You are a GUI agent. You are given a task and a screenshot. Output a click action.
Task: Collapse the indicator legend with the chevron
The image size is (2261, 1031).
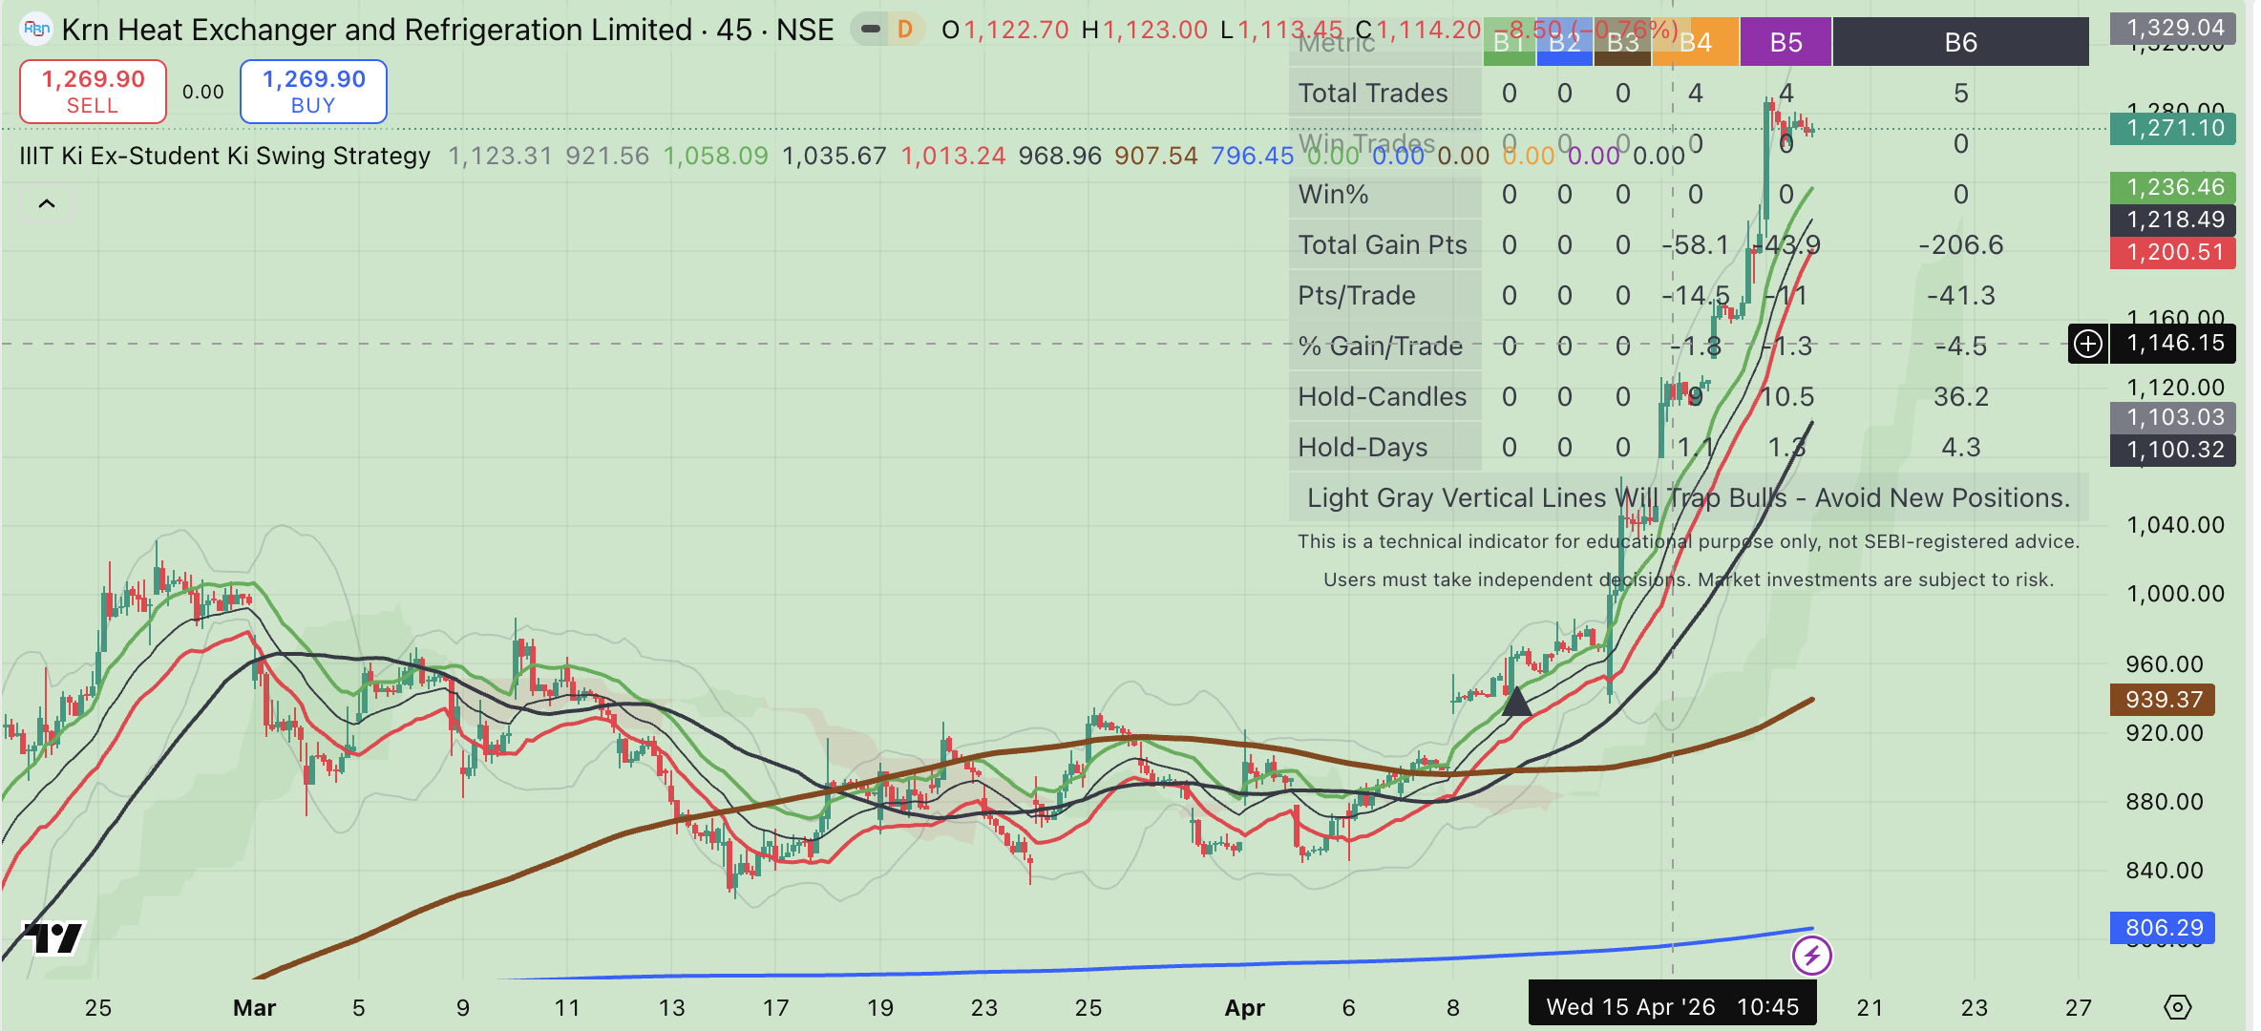point(46,203)
